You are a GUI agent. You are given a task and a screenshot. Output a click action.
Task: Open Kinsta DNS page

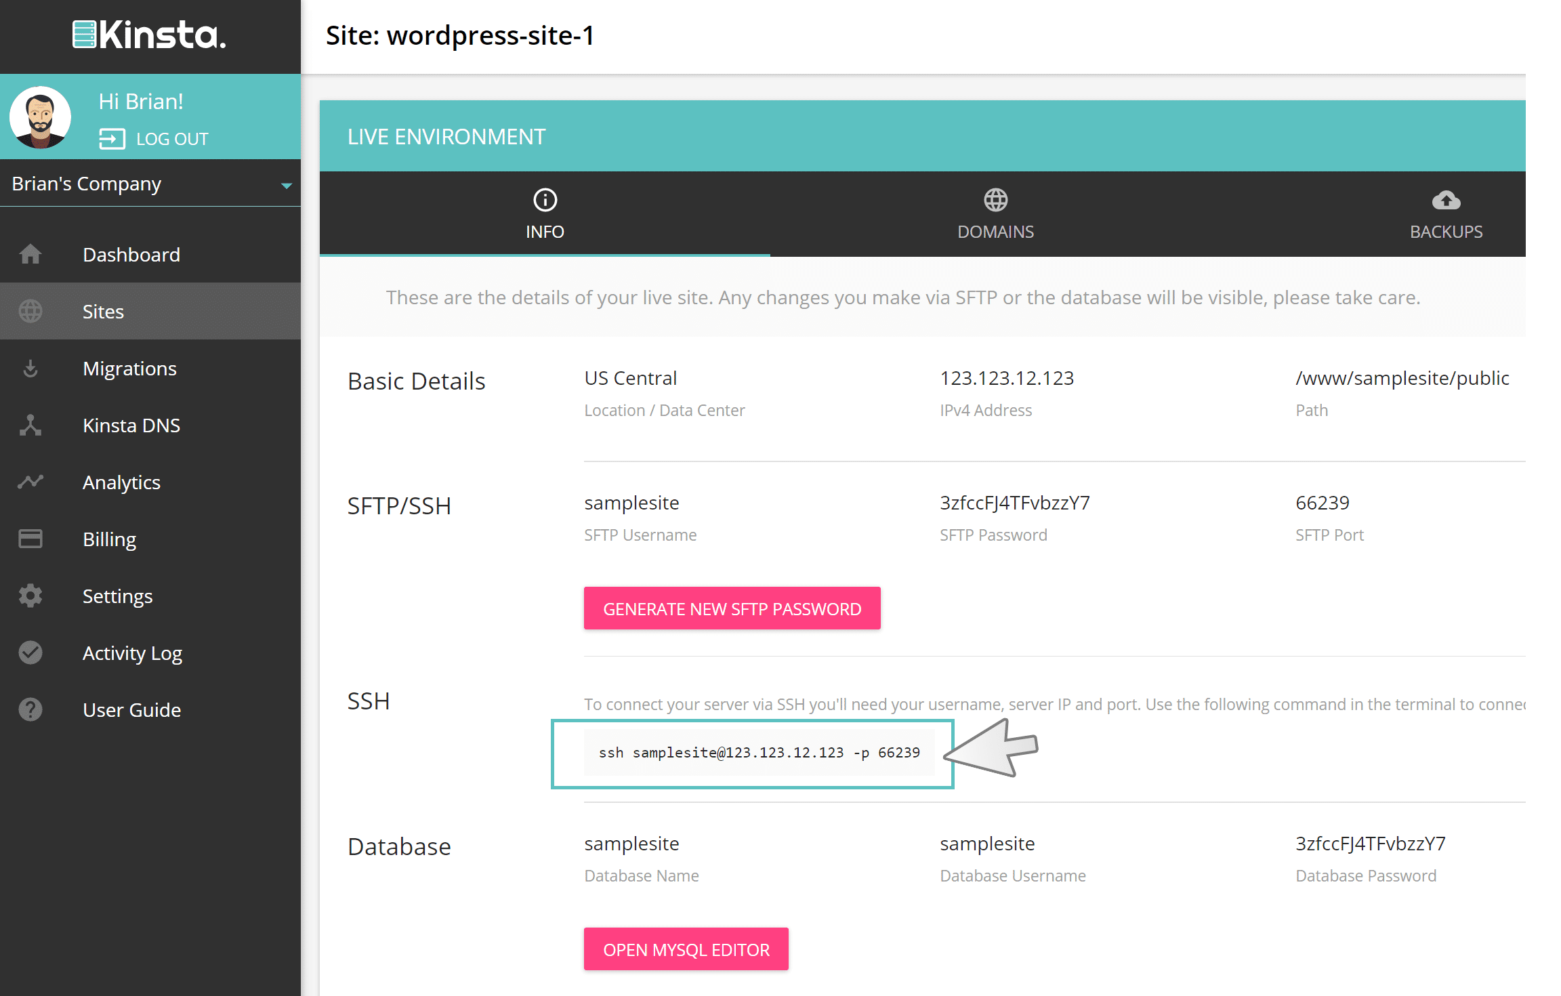pyautogui.click(x=131, y=426)
